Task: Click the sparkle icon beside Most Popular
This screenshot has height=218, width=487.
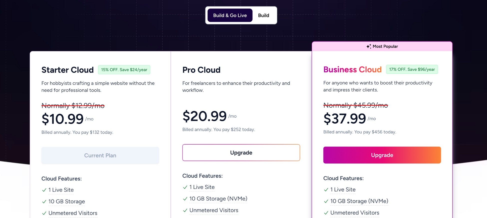Action: coord(368,46)
